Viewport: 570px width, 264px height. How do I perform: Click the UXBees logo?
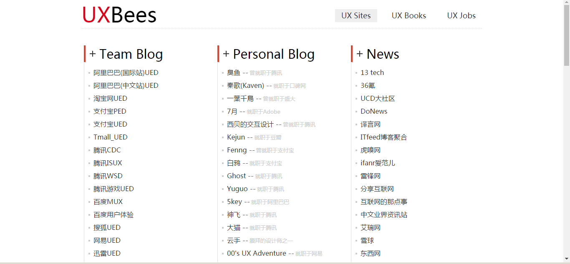click(x=119, y=15)
